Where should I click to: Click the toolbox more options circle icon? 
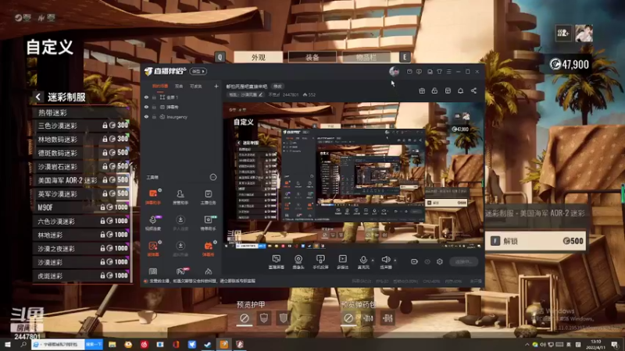coord(213,177)
